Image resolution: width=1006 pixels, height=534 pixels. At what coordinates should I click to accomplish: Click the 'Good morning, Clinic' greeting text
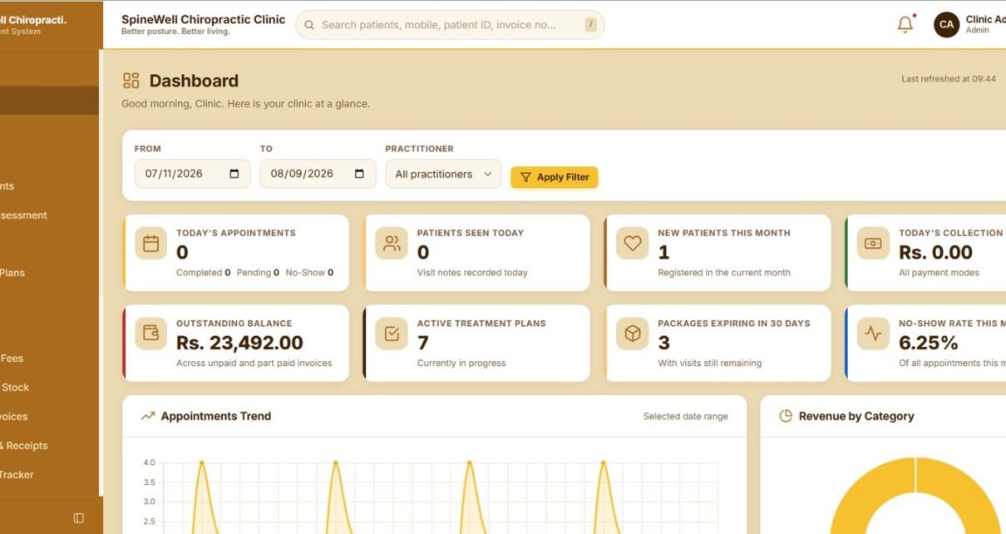point(246,104)
